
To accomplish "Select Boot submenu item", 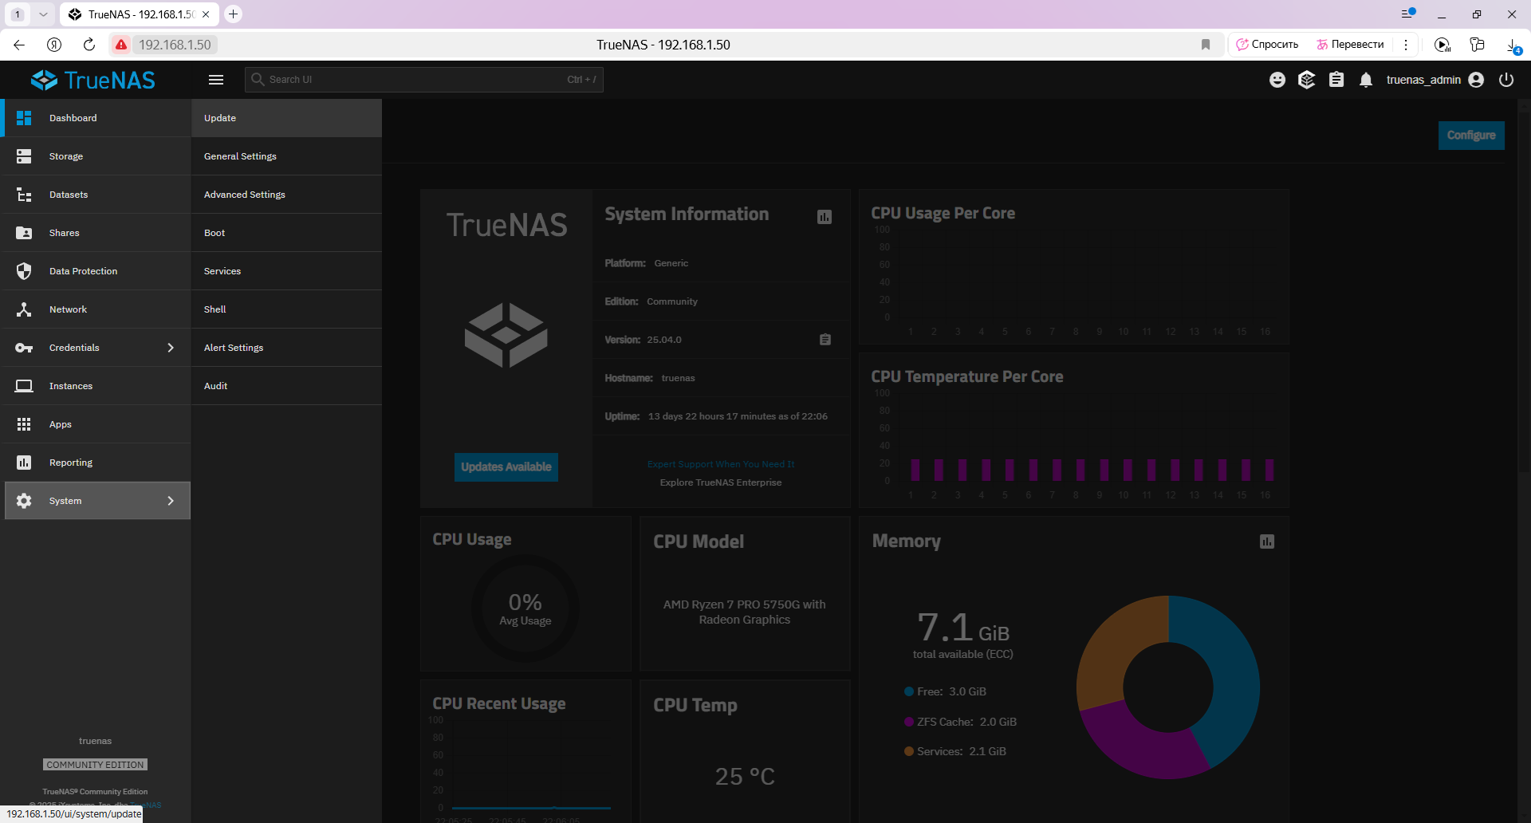I will (286, 233).
